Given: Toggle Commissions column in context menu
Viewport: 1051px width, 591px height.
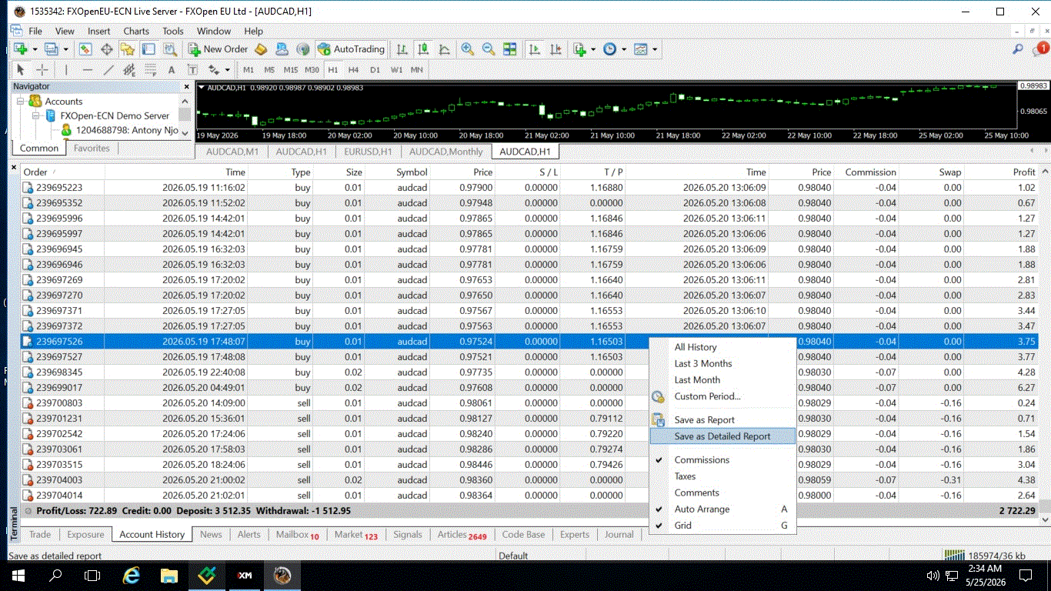Looking at the screenshot, I should point(702,460).
